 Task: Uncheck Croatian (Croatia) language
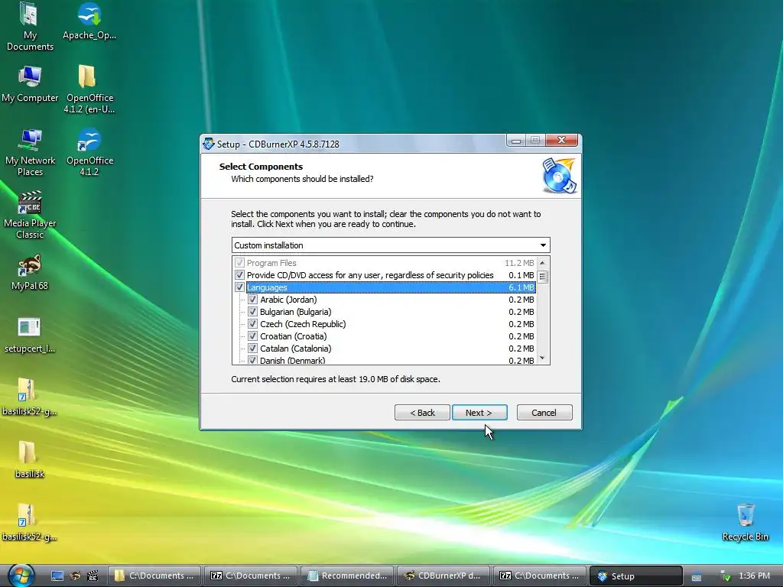[x=252, y=336]
